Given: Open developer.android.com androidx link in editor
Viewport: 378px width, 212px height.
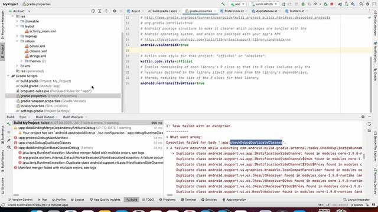Looking at the screenshot, I should pyautogui.click(x=217, y=39).
